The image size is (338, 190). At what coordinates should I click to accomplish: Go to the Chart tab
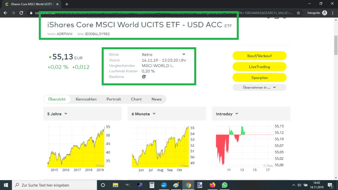pos(136,99)
